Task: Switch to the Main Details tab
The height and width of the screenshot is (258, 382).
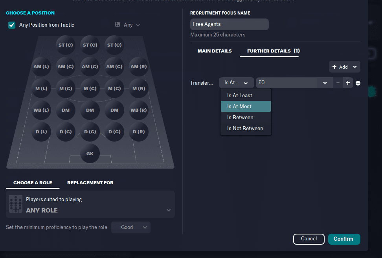Action: point(215,51)
